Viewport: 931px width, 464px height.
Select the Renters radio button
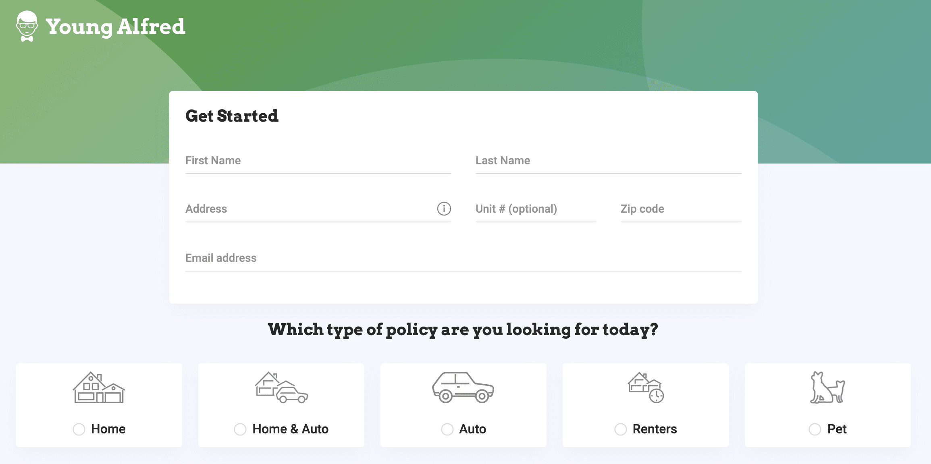pyautogui.click(x=621, y=429)
